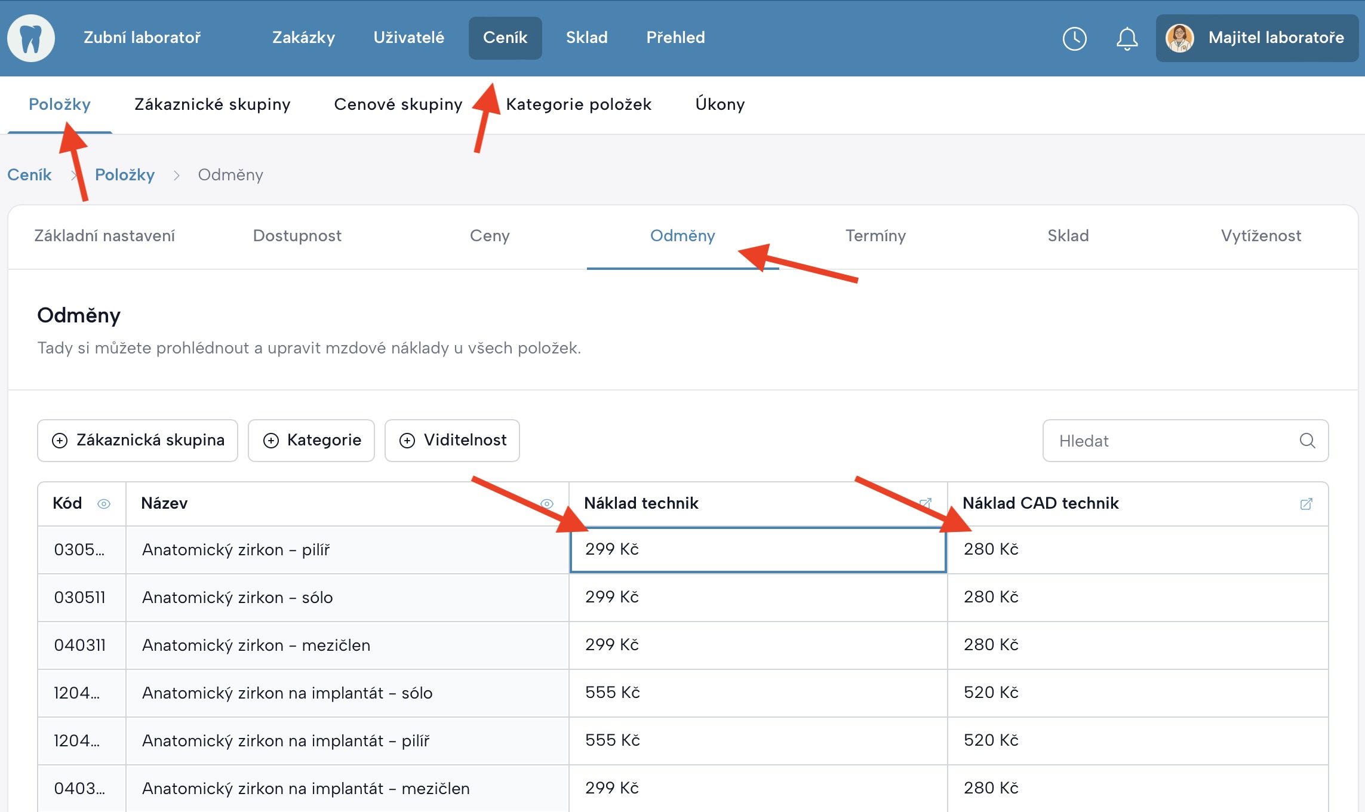
Task: Click the search magnifier icon
Action: pyautogui.click(x=1307, y=441)
